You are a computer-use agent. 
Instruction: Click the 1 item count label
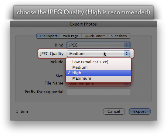pos(22,111)
